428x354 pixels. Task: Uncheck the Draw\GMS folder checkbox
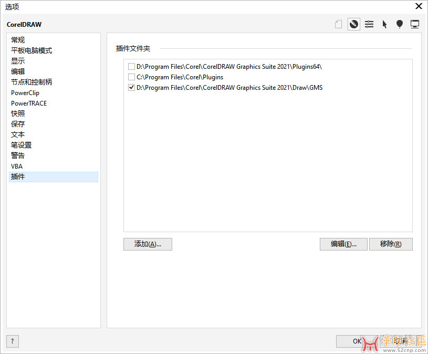point(132,88)
